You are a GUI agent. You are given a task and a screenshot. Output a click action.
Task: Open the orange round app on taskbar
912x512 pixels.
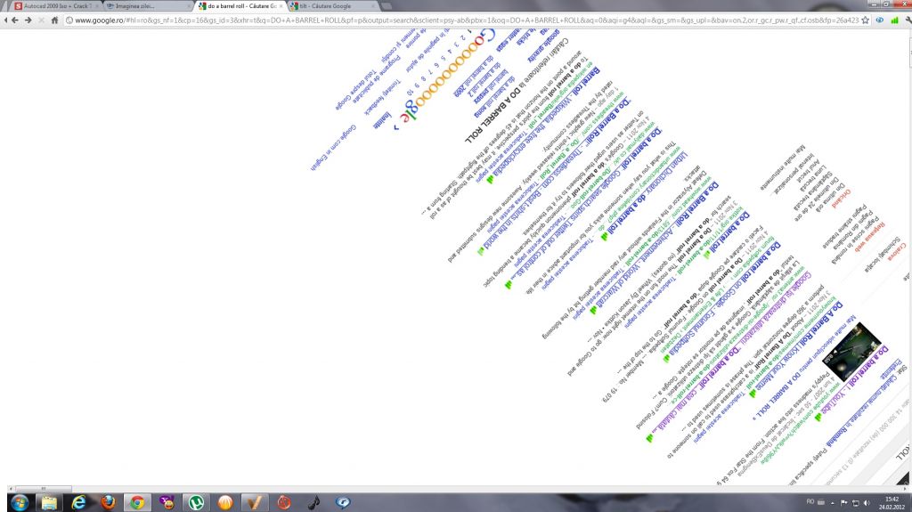tap(225, 502)
